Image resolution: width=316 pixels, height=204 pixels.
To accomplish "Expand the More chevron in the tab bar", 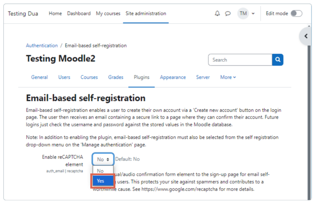I will click(235, 77).
